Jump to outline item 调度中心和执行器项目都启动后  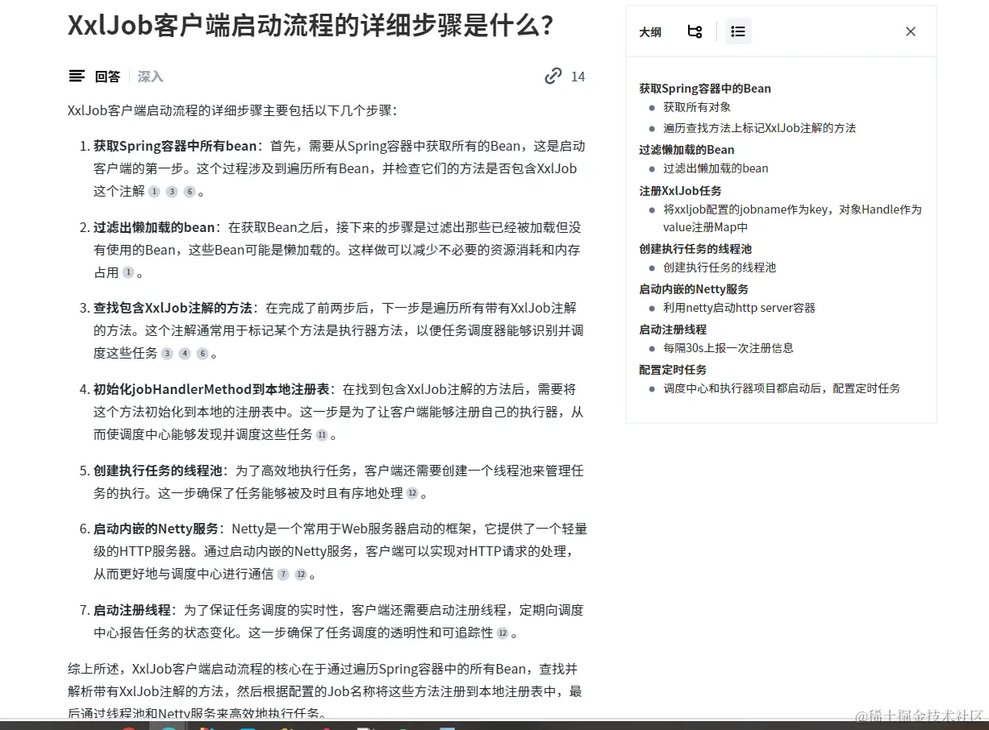[782, 388]
